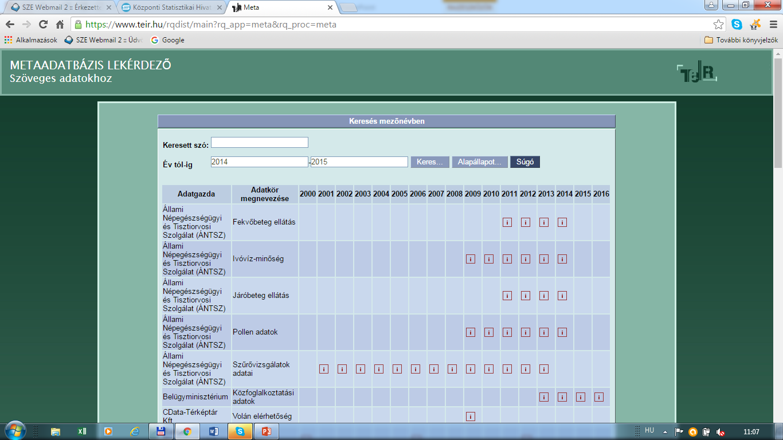The height and width of the screenshot is (440, 783).
Task: Open the Alkalmazások bookmark
Action: (x=30, y=40)
